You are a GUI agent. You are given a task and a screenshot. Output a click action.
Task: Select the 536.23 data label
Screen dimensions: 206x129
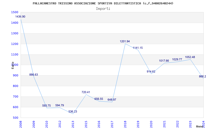(73, 111)
